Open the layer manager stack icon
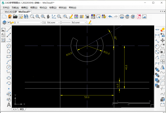Screen dimensions: 166x113 click(4, 22)
